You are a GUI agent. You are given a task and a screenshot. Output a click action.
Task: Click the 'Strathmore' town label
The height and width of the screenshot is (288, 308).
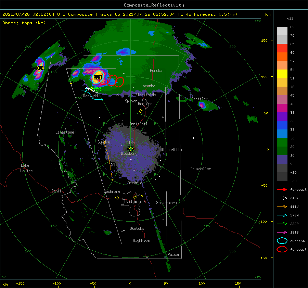[166, 203]
